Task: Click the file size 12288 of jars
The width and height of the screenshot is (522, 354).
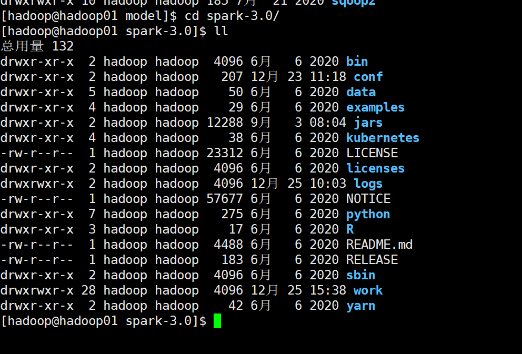Action: pyautogui.click(x=225, y=123)
